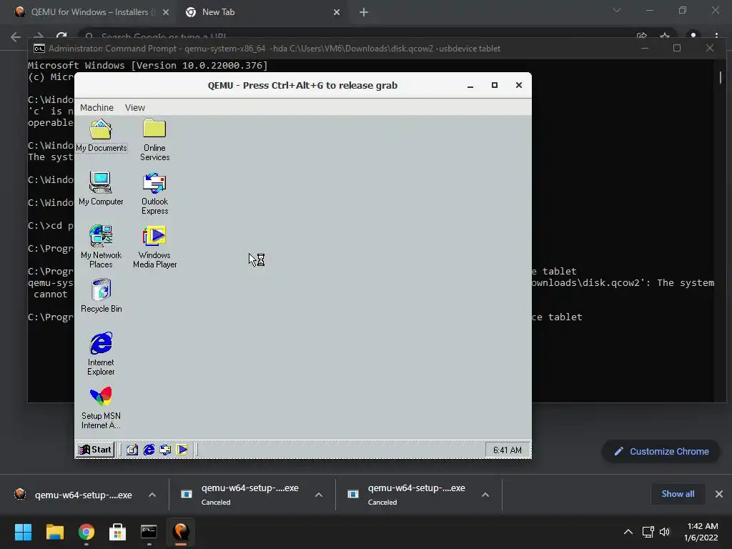Click the Chrome profile avatar icon
This screenshot has height=549, width=732.
pos(693,36)
